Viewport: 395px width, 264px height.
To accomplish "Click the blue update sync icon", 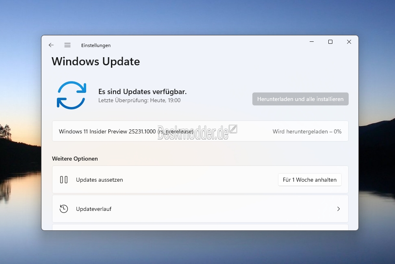I will pyautogui.click(x=72, y=95).
